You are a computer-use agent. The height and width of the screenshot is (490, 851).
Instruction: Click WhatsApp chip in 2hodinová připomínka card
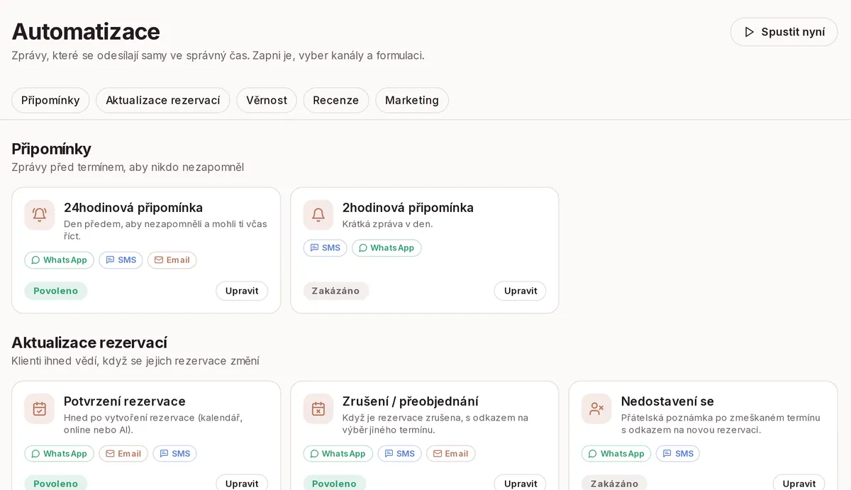(386, 248)
